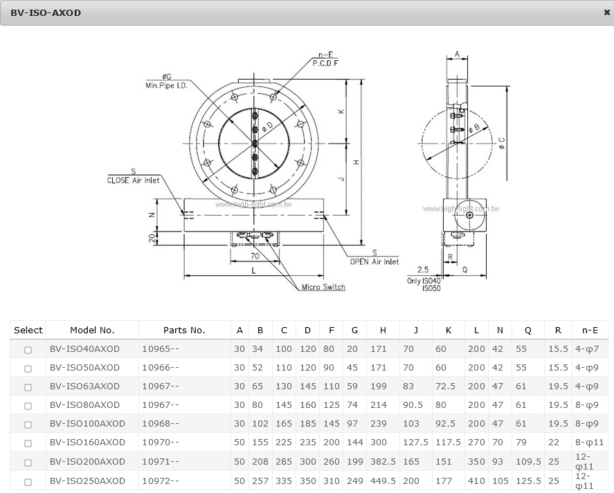Click the K value 117.5
Image resolution: width=614 pixels, height=493 pixels.
click(449, 442)
